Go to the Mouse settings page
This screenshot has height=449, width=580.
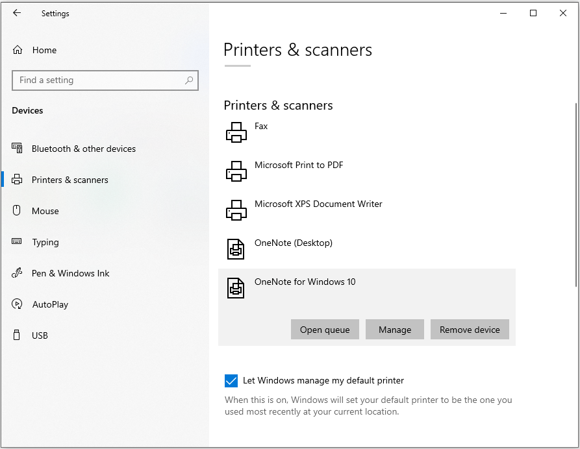tap(45, 211)
